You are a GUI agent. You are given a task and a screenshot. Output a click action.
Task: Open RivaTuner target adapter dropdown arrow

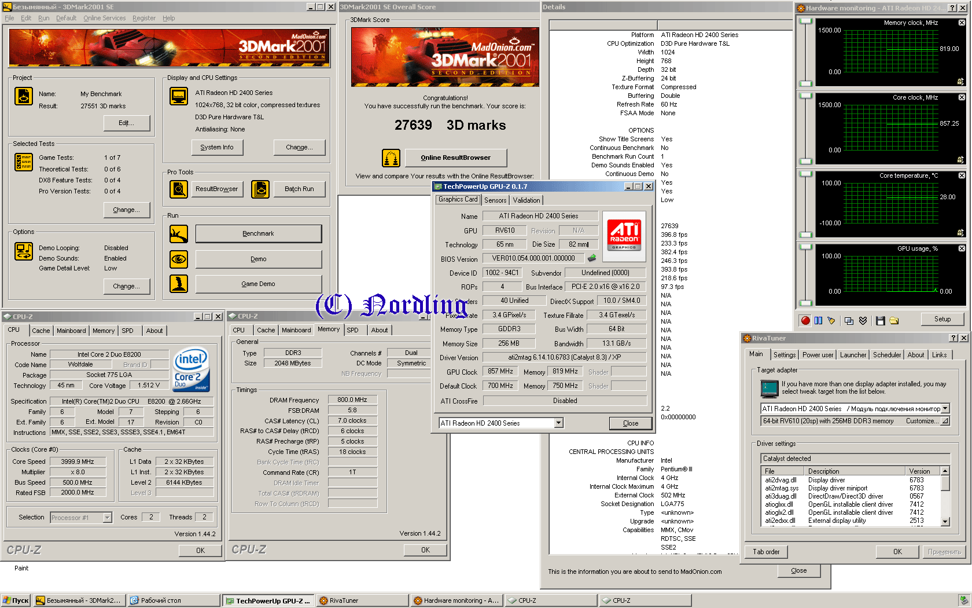tap(945, 408)
